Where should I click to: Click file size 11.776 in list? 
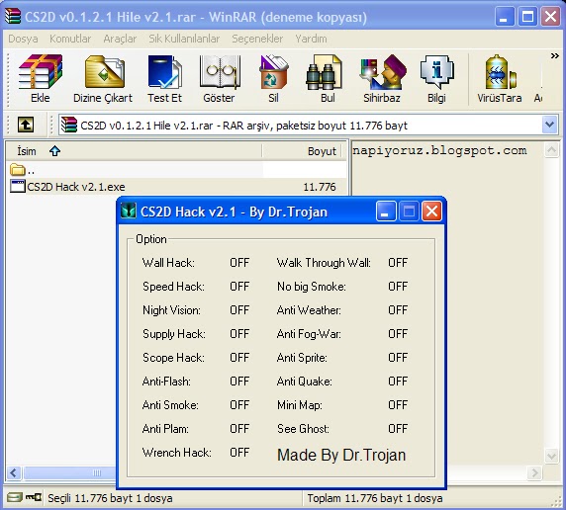pyautogui.click(x=320, y=187)
